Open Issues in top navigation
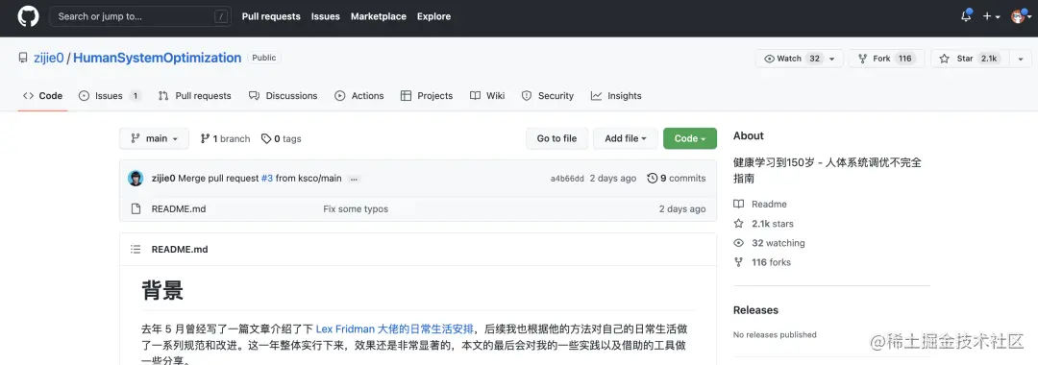 pyautogui.click(x=325, y=16)
